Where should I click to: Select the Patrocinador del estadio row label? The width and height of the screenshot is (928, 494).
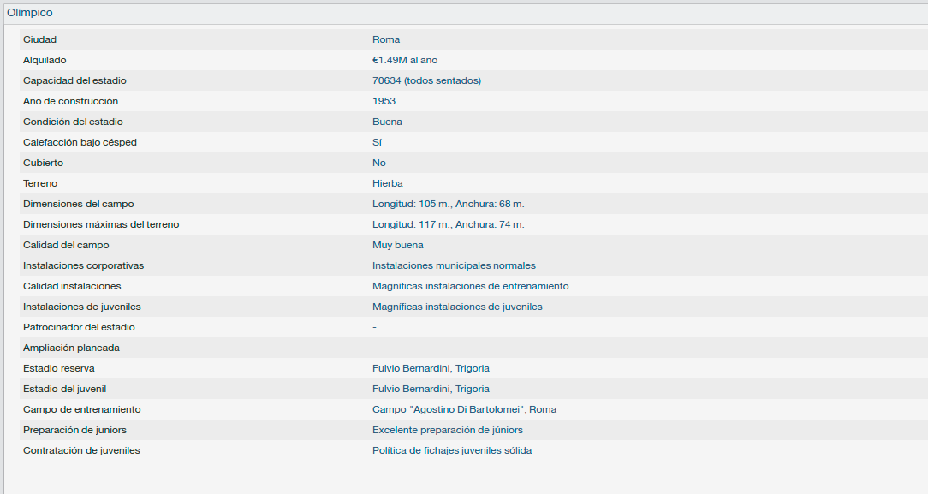79,327
